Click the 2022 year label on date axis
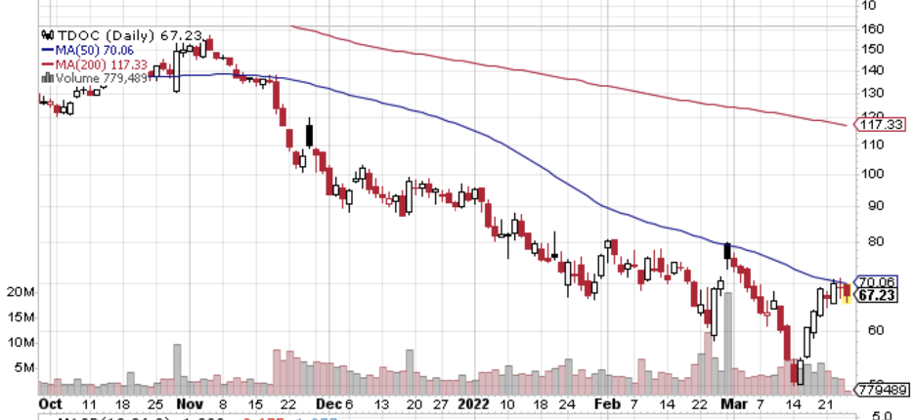The width and height of the screenshot is (915, 420). (472, 403)
